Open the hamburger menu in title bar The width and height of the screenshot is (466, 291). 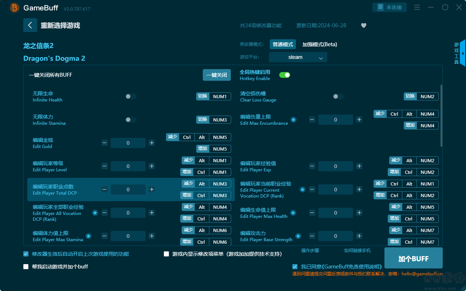coord(417,7)
